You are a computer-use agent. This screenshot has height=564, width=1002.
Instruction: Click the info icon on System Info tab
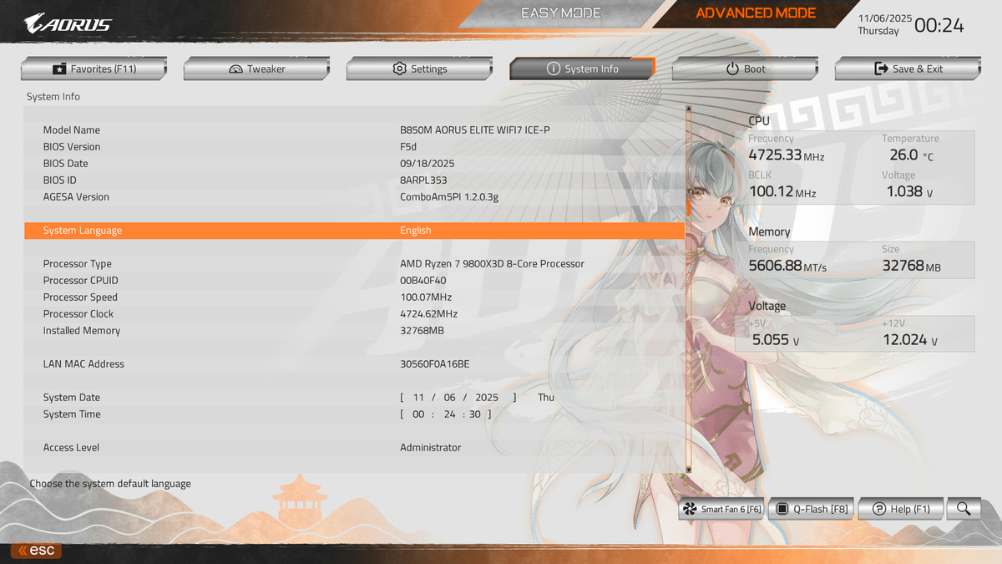(553, 69)
